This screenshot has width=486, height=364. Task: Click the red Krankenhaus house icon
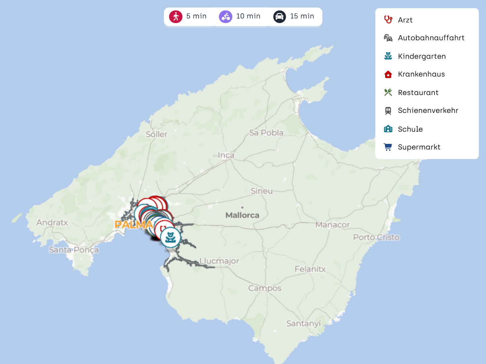388,74
